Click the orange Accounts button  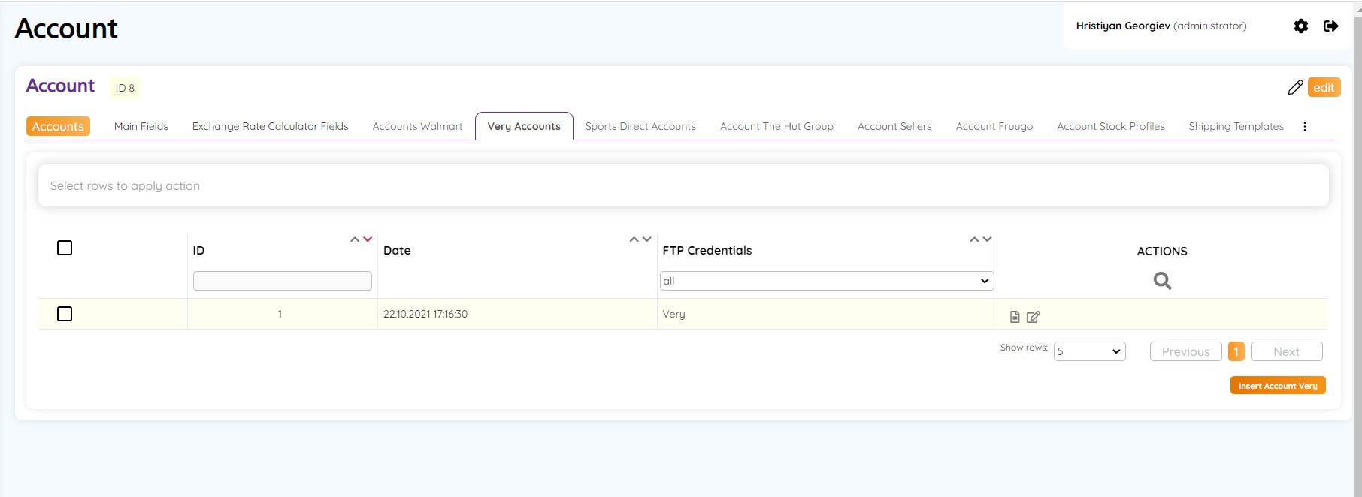click(58, 126)
